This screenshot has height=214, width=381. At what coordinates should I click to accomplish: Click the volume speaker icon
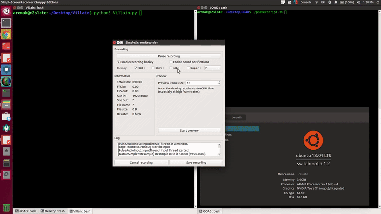tap(359, 2)
